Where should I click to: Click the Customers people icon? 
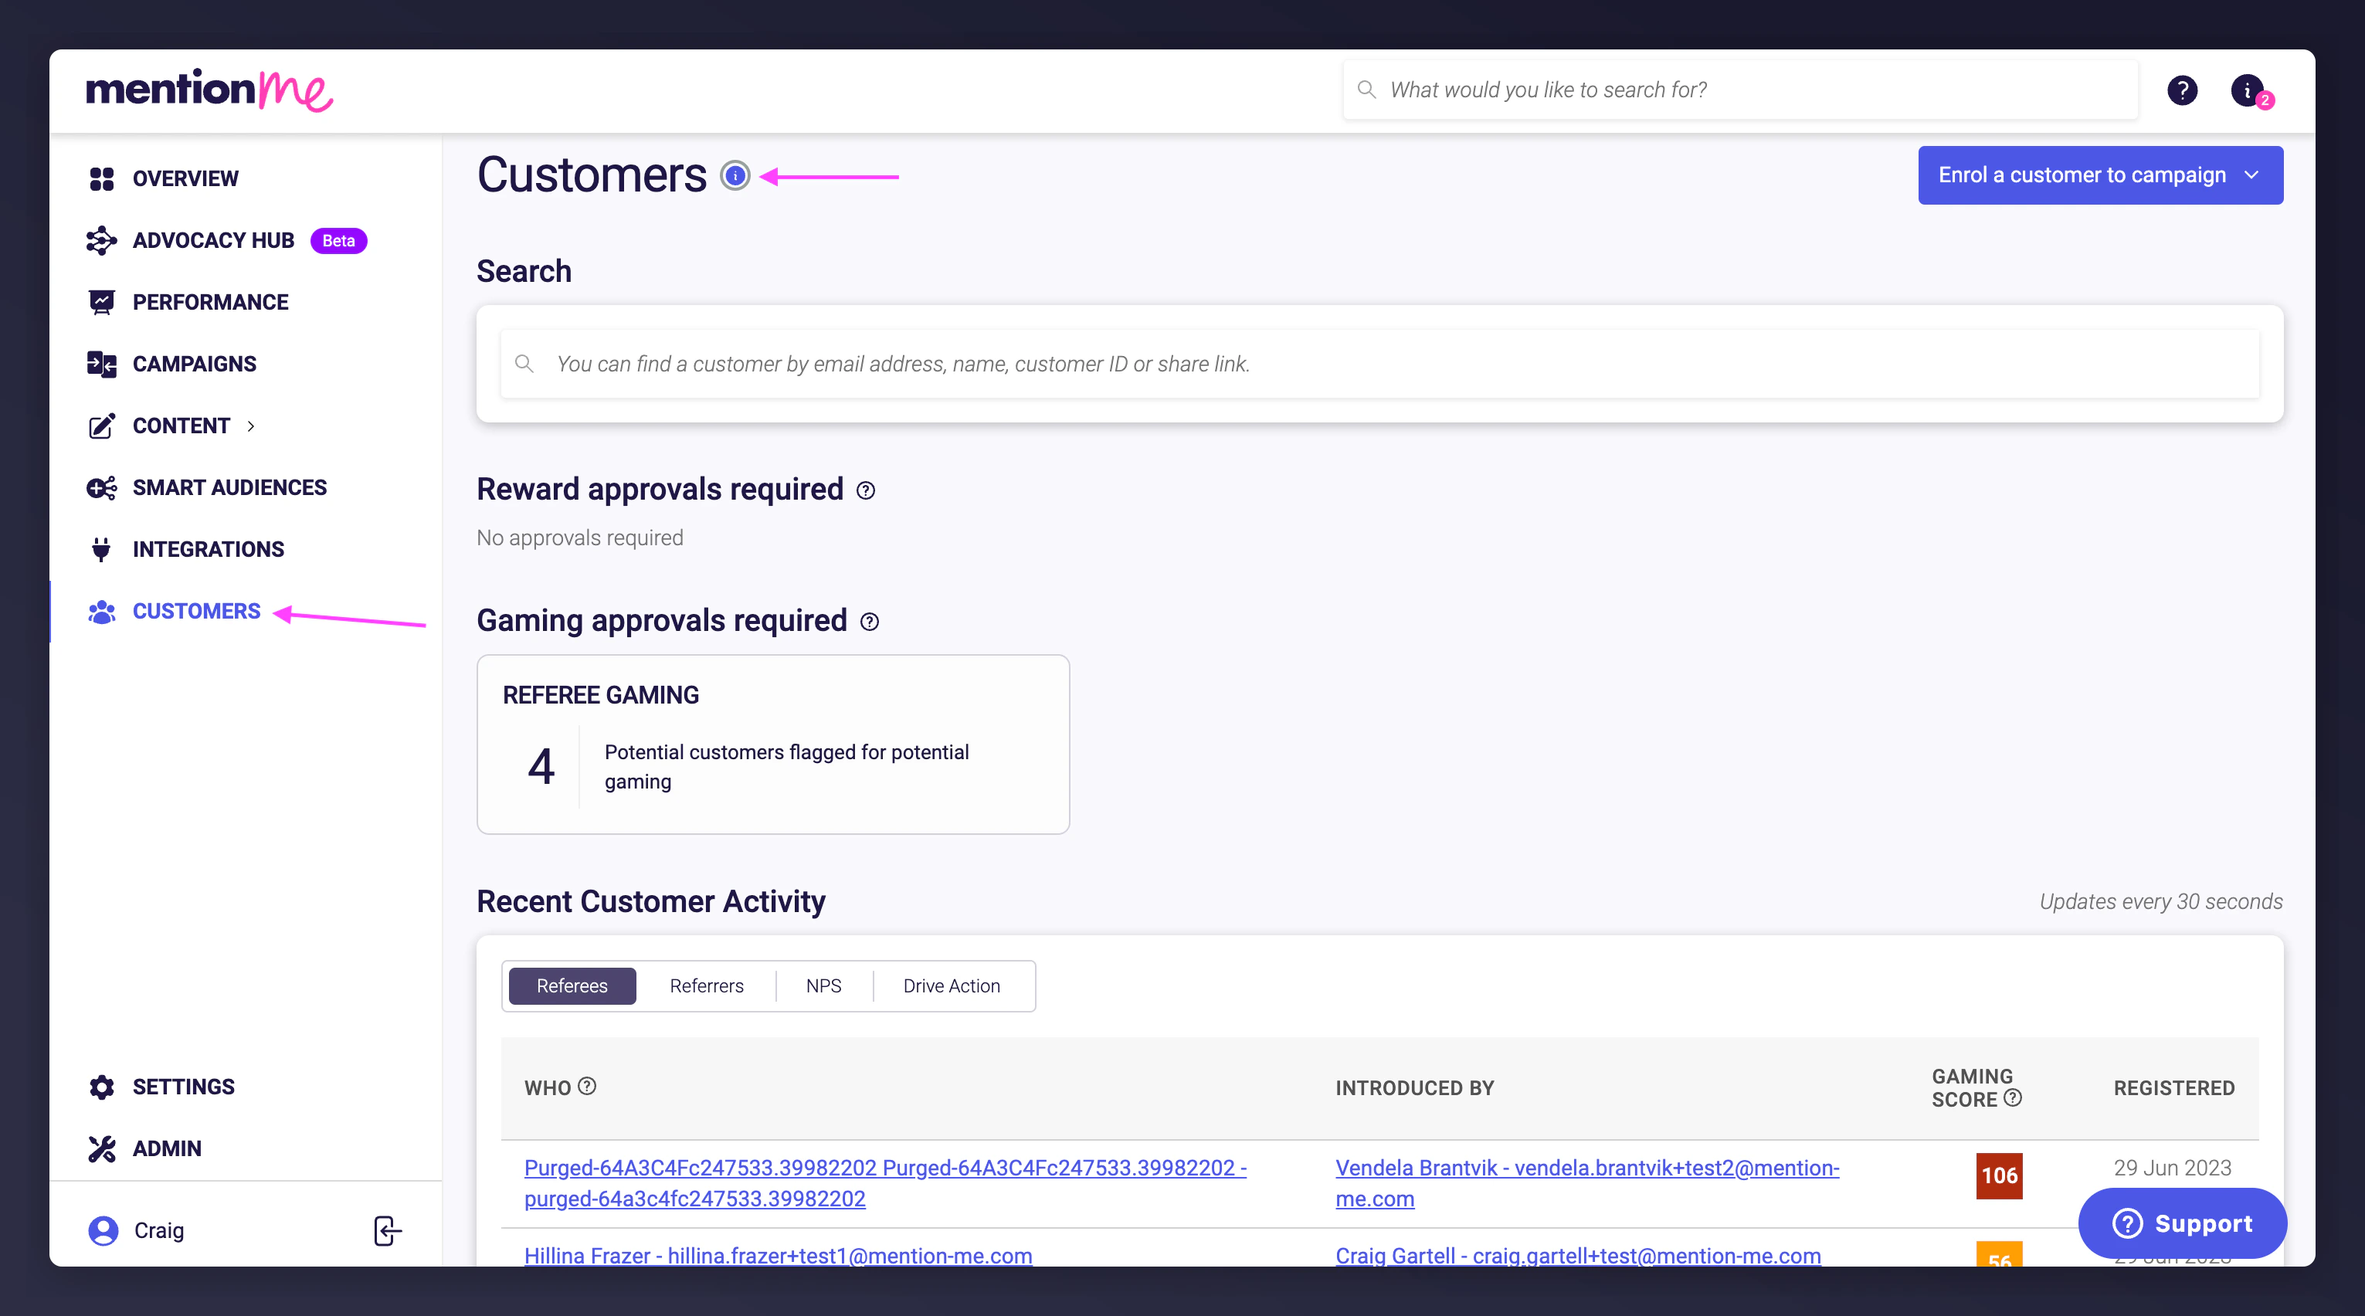pos(101,611)
